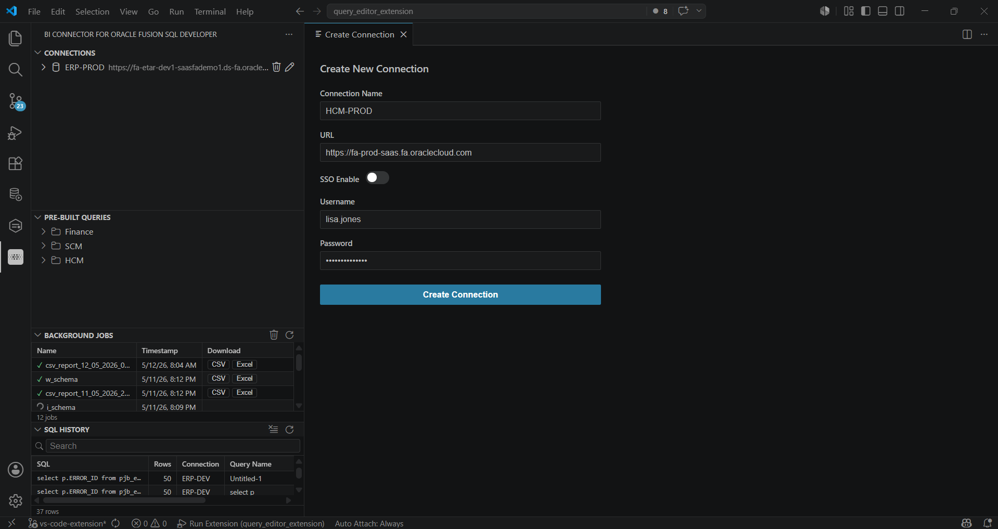The height and width of the screenshot is (529, 998).
Task: Collapse the SQL HISTORY section
Action: coord(37,429)
